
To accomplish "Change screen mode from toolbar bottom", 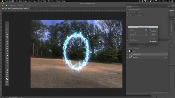I will [7, 84].
